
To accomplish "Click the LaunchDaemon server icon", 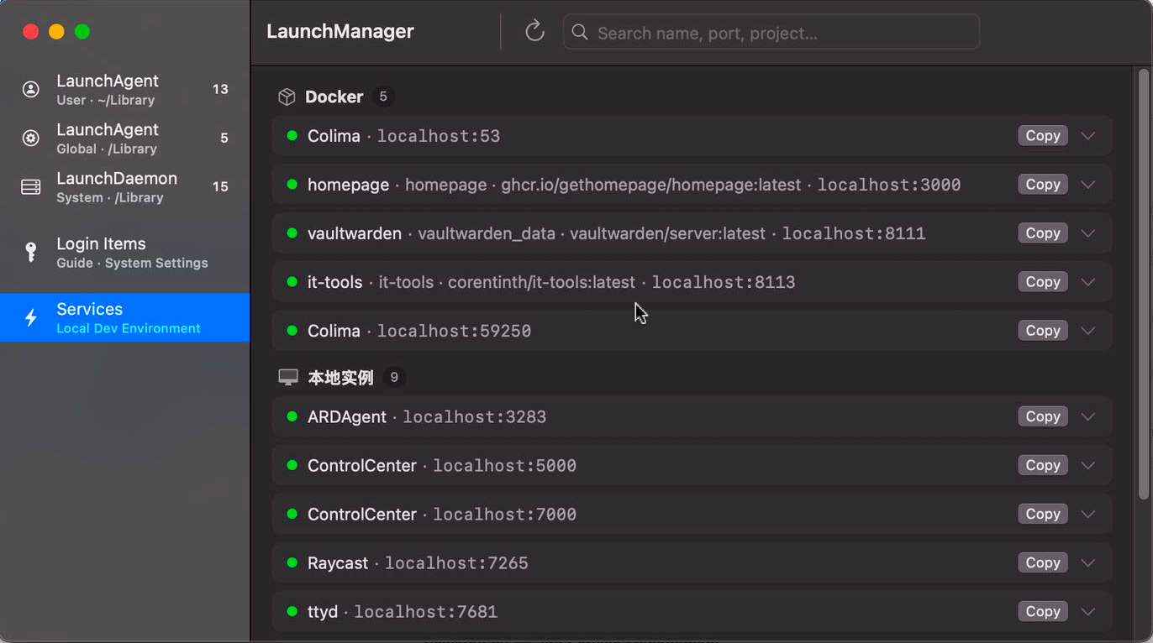I will [x=31, y=186].
